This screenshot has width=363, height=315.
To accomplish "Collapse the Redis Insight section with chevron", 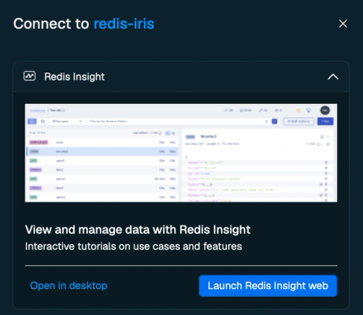I will (333, 76).
